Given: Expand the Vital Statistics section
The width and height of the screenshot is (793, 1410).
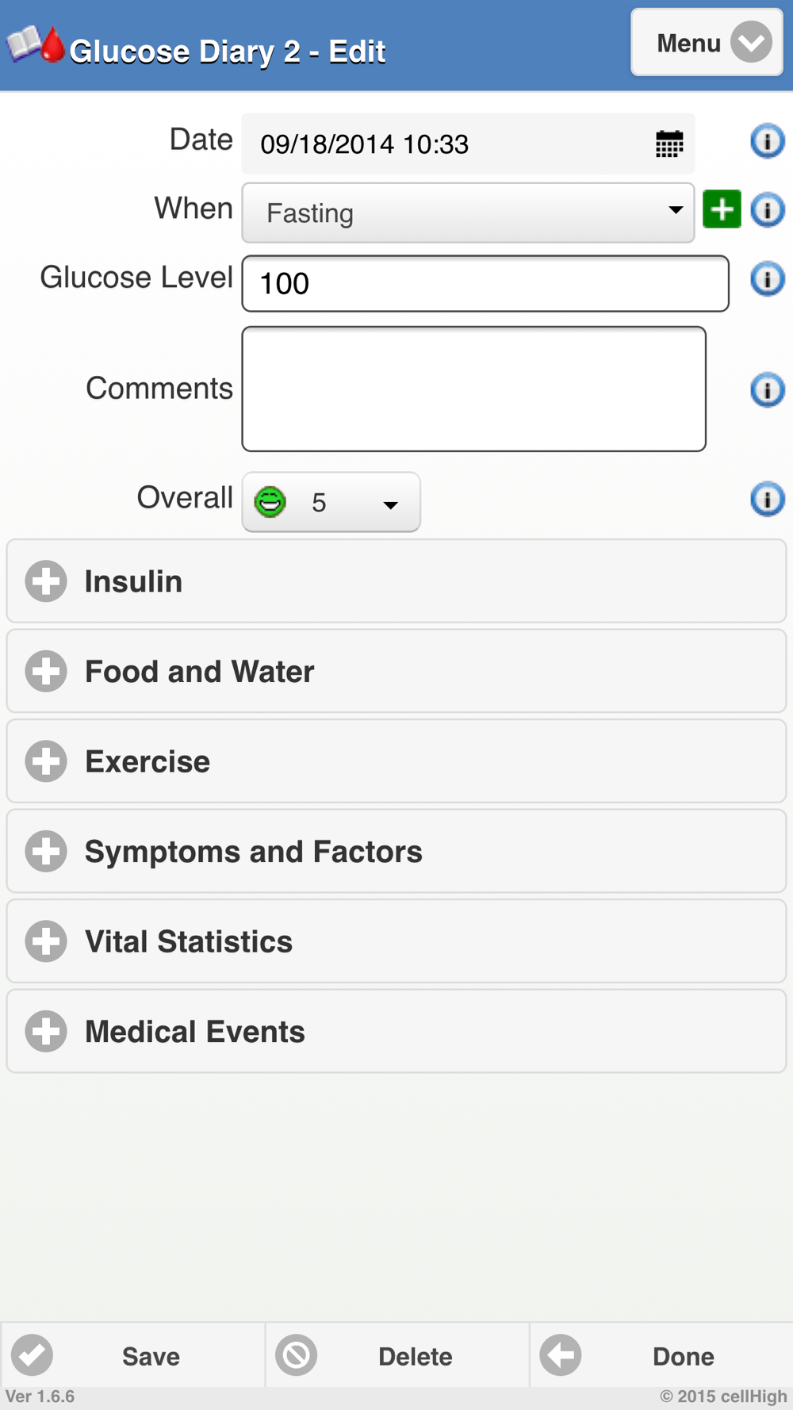Looking at the screenshot, I should pyautogui.click(x=396, y=941).
